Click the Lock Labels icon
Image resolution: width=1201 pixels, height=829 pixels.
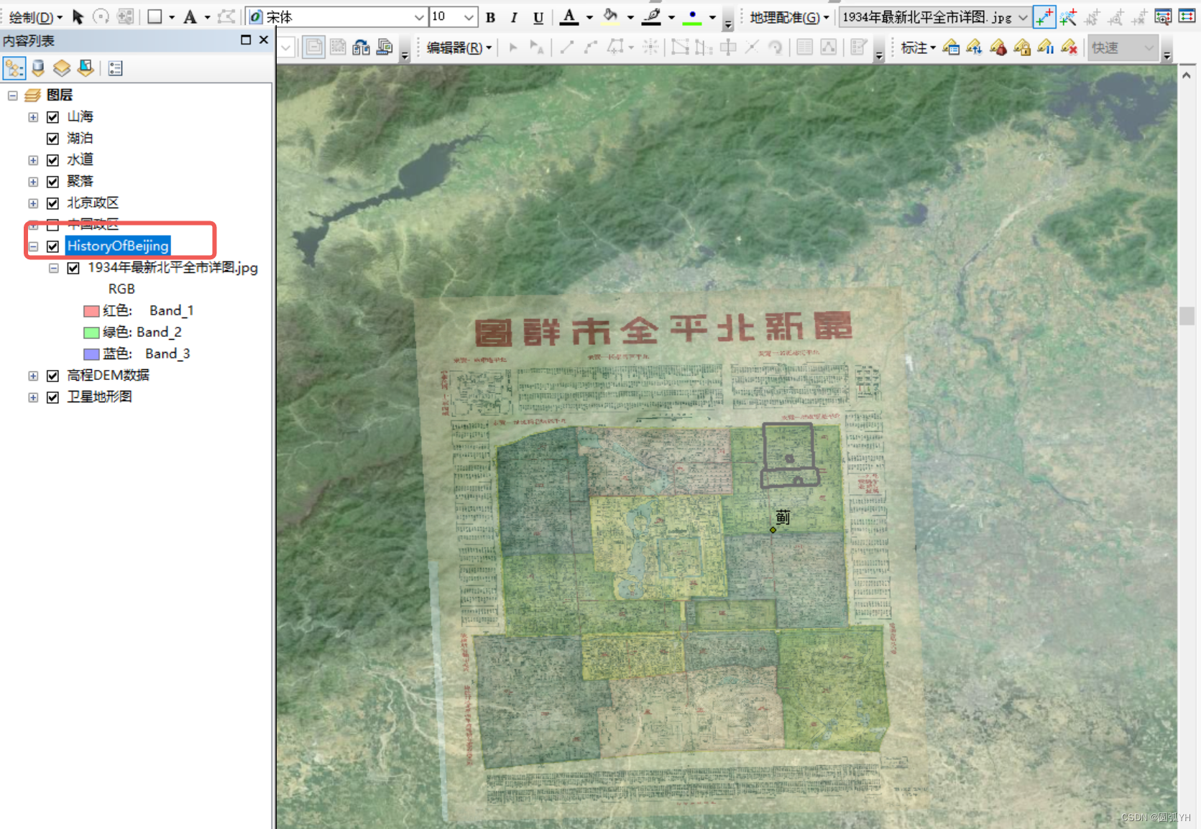(1022, 47)
